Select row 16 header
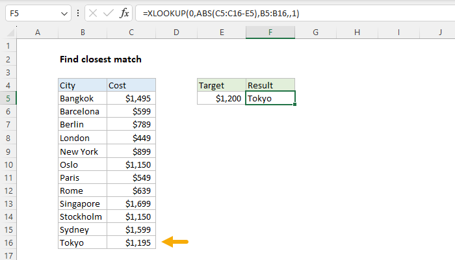The width and height of the screenshot is (455, 260). click(8, 242)
